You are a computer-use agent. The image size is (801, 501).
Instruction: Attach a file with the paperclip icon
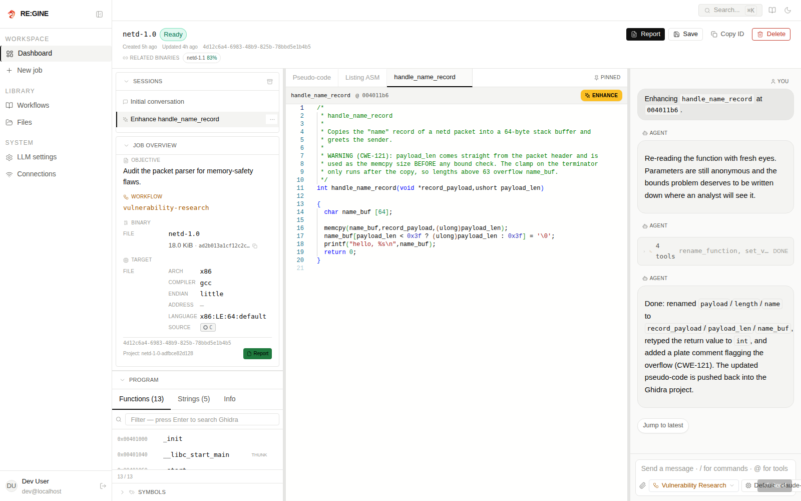click(x=642, y=485)
